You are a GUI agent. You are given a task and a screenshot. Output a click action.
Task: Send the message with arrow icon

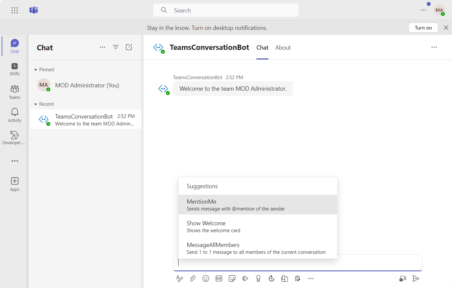click(416, 278)
